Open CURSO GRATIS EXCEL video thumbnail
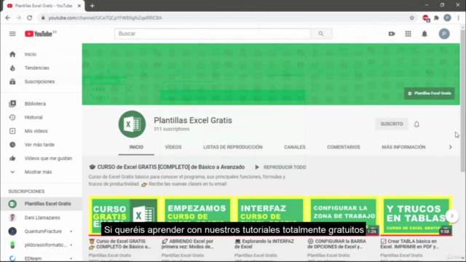The width and height of the screenshot is (466, 262). 125,216
